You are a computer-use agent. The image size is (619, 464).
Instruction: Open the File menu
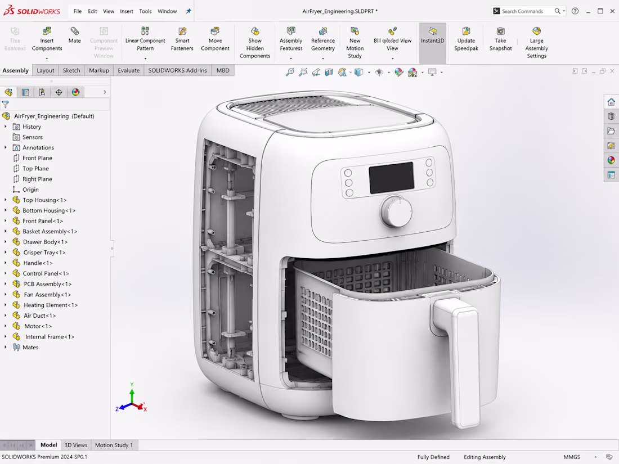pos(78,11)
